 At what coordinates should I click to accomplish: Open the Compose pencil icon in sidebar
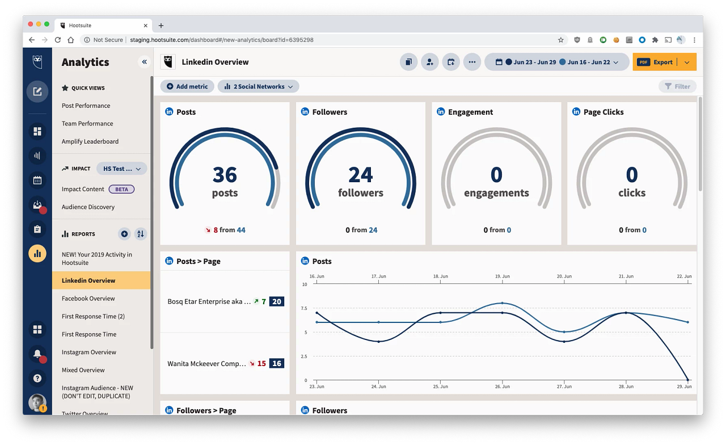pyautogui.click(x=37, y=91)
